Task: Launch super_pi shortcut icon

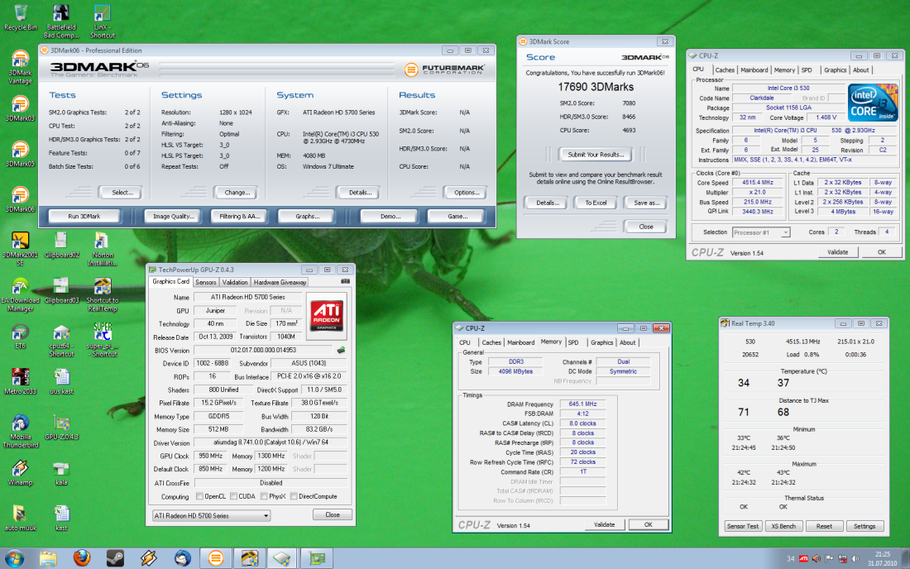Action: coord(102,341)
